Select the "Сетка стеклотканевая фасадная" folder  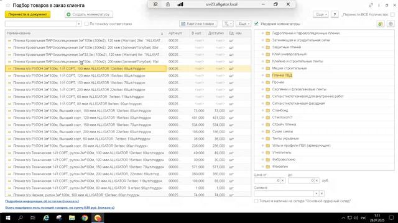(x=298, y=103)
